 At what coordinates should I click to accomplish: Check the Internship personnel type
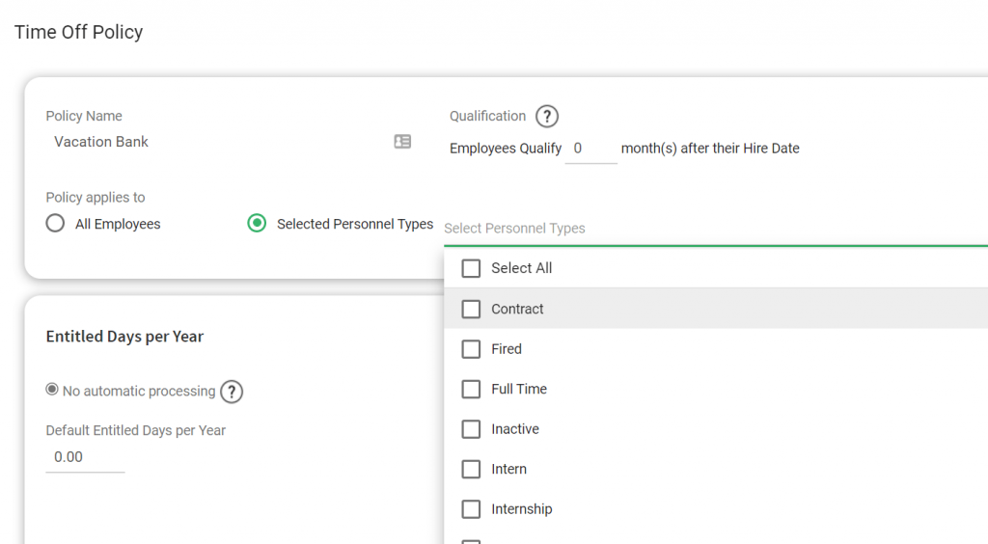pyautogui.click(x=471, y=508)
